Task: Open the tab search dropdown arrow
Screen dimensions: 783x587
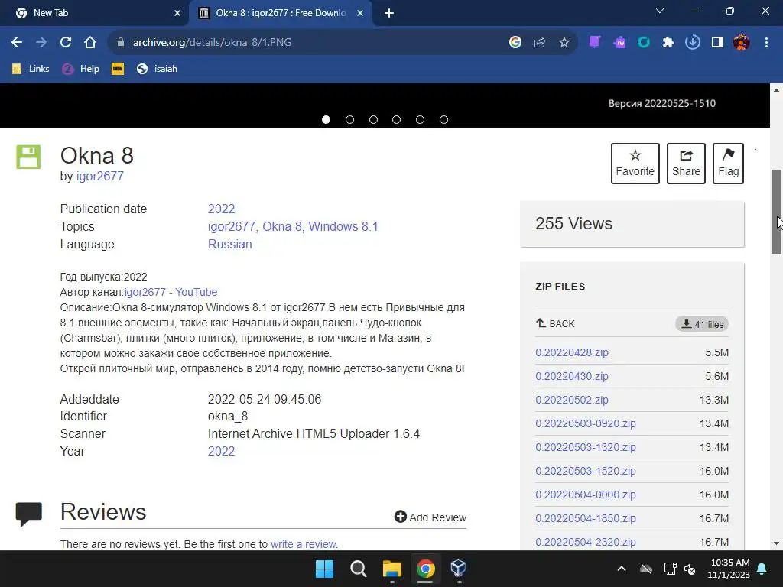Action: tap(660, 11)
